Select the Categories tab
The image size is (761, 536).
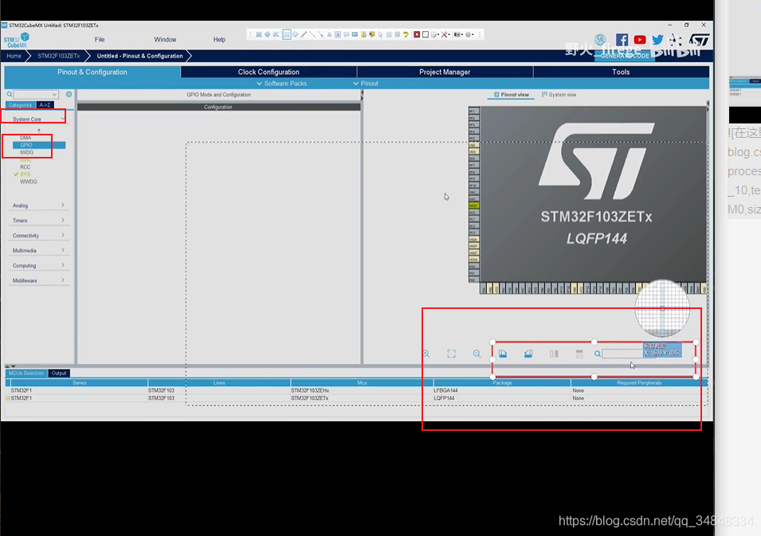point(21,105)
